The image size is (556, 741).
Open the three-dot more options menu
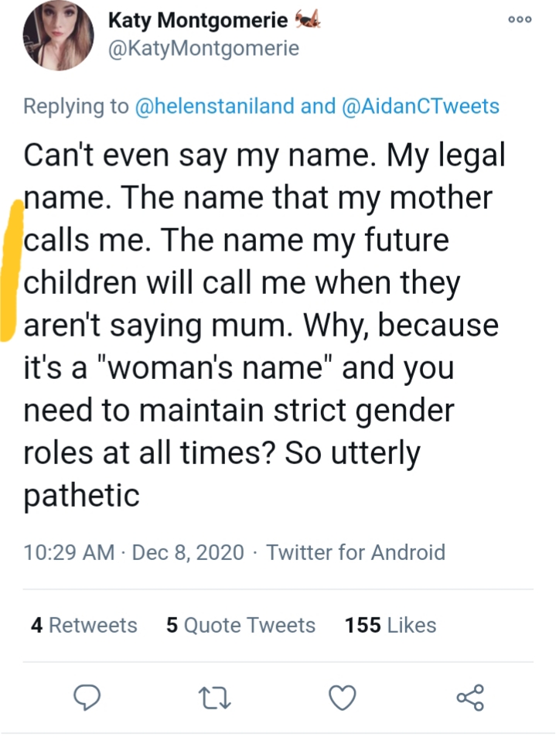point(520,20)
